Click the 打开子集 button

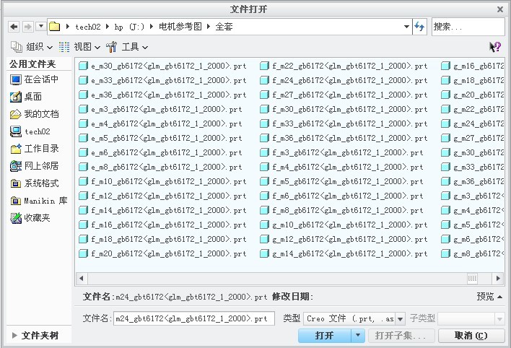point(401,335)
